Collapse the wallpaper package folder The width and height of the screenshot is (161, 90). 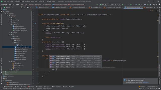coord(7,16)
